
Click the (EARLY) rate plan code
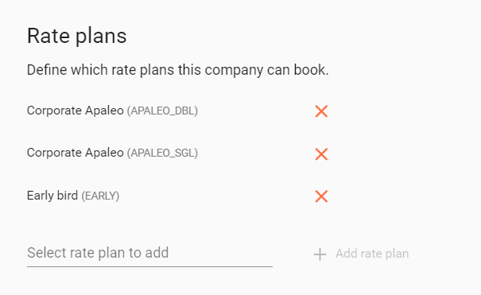[x=100, y=196]
